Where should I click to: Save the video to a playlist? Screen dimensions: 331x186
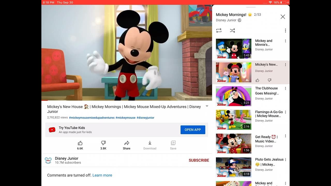click(173, 143)
